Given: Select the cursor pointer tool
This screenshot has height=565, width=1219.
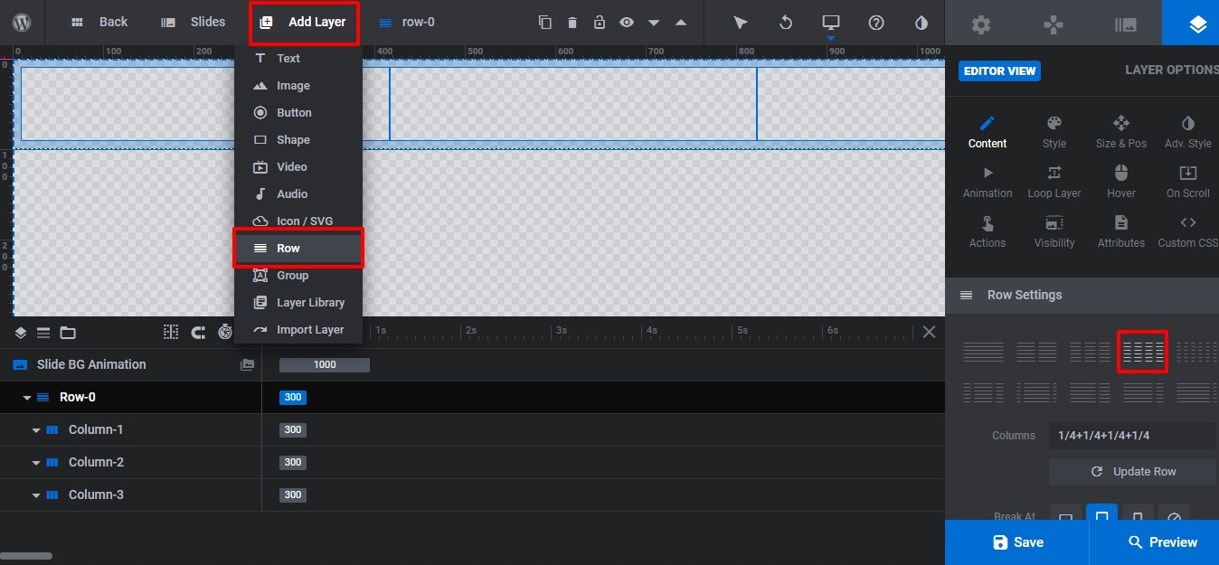Looking at the screenshot, I should (x=741, y=23).
